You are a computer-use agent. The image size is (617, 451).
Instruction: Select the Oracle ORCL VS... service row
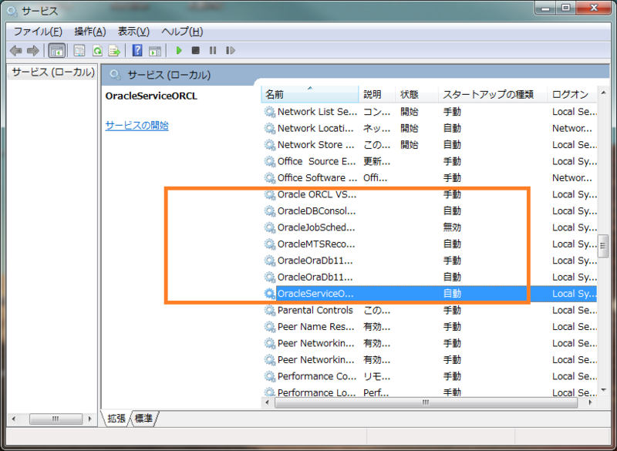(430, 194)
